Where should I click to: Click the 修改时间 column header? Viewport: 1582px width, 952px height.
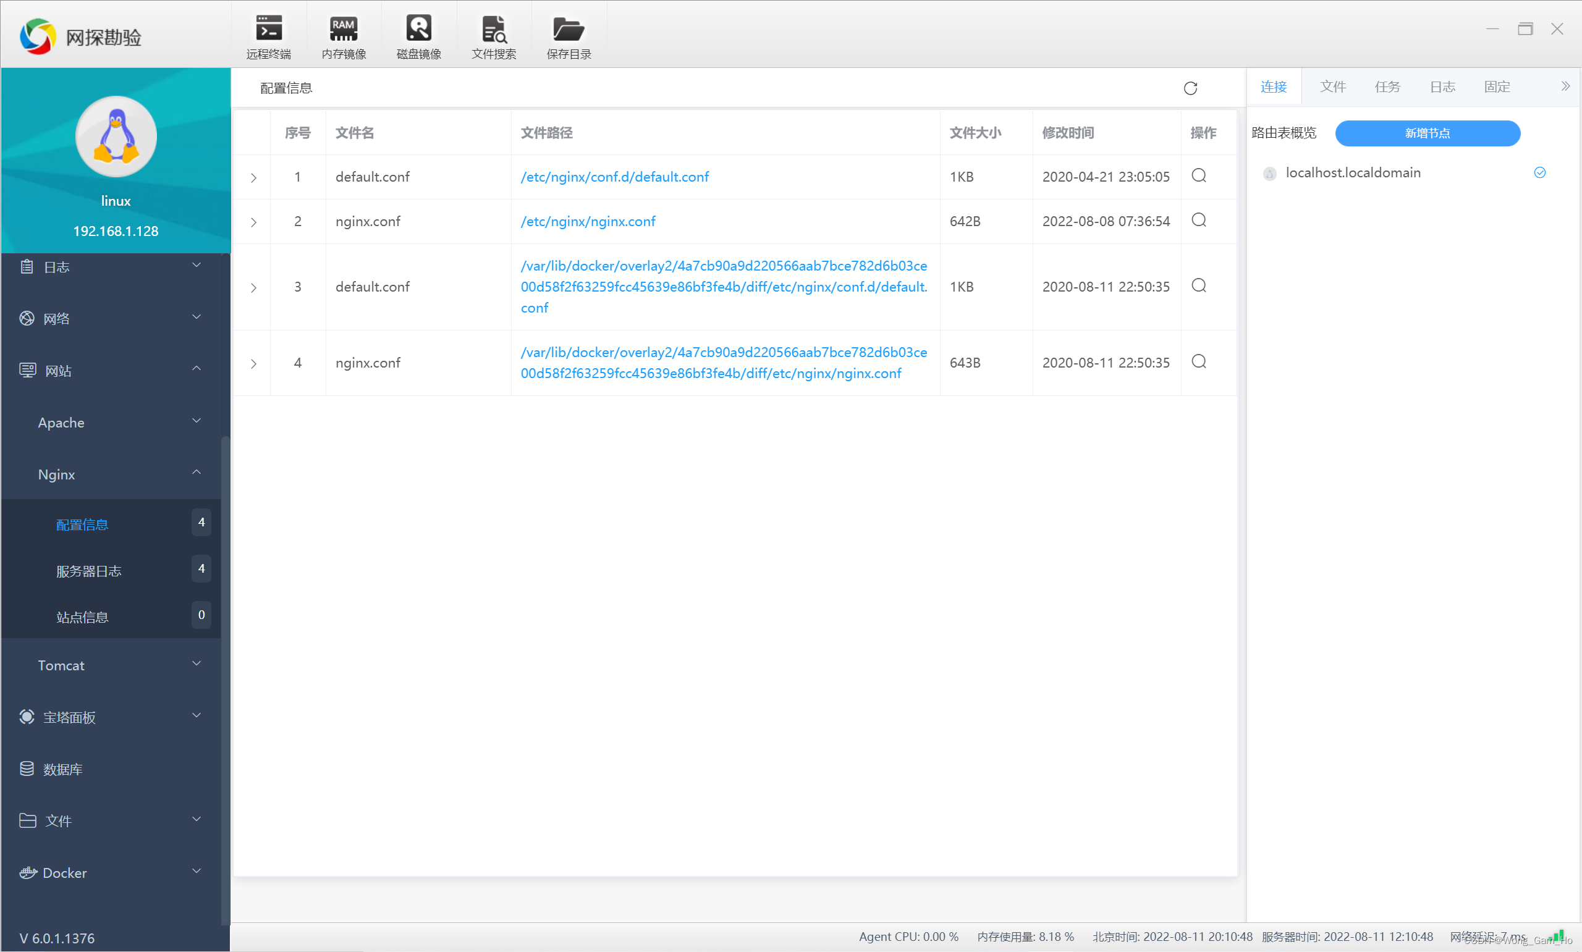point(1067,133)
